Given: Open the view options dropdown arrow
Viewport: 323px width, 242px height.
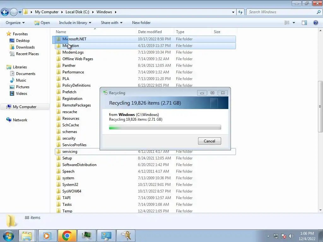Looking at the screenshot, I should 294,23.
